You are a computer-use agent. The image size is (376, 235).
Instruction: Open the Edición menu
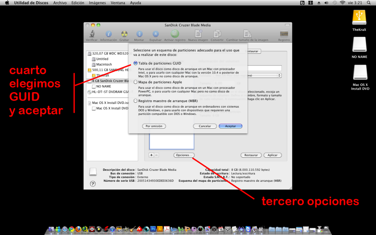[78, 3]
